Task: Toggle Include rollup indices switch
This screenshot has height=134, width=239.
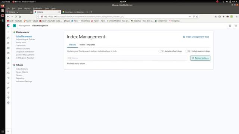Action: (x=161, y=51)
